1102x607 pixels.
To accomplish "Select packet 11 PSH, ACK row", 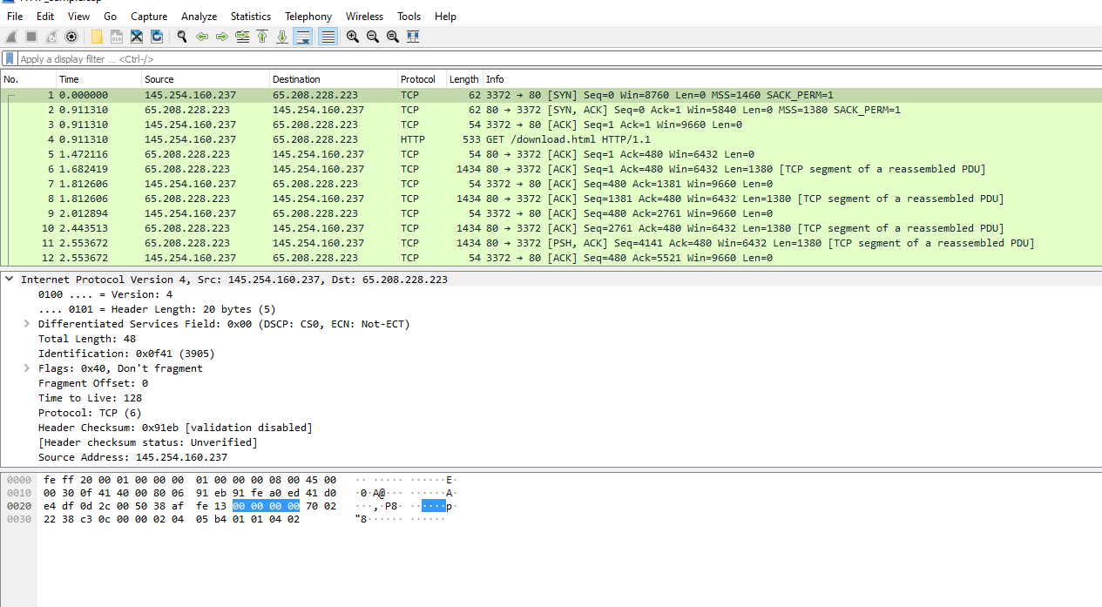I will click(551, 243).
